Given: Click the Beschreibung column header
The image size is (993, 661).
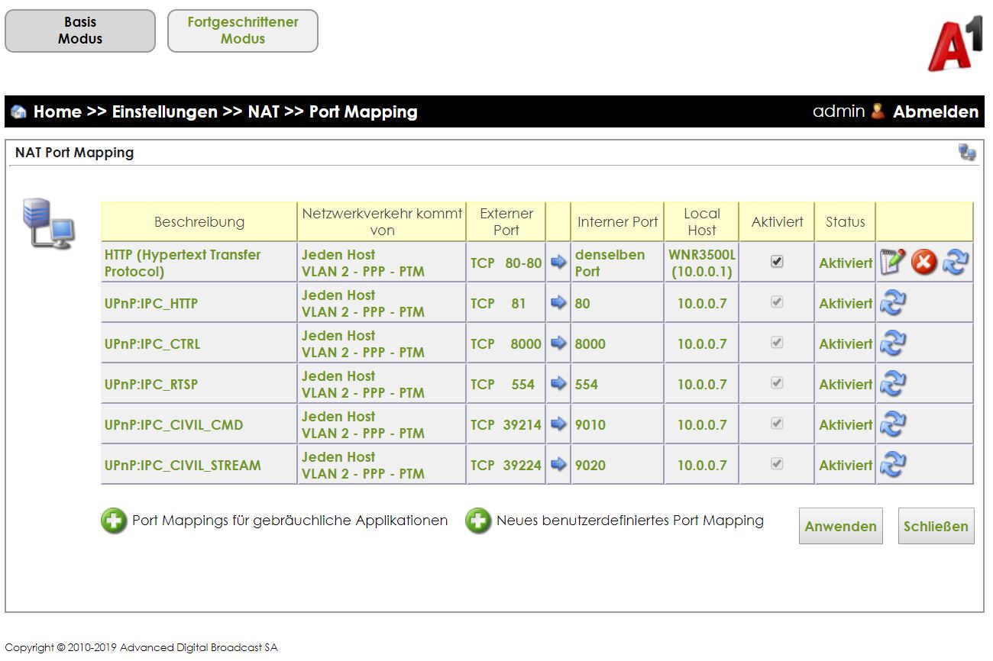Looking at the screenshot, I should click(199, 222).
